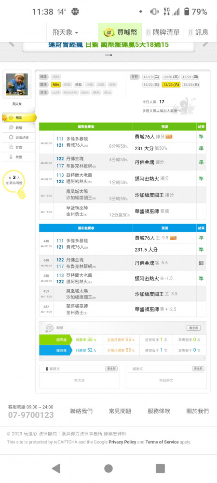Click 丹佛金塊 客 -5.5 prediction
217x483 pixels.
coord(151,263)
